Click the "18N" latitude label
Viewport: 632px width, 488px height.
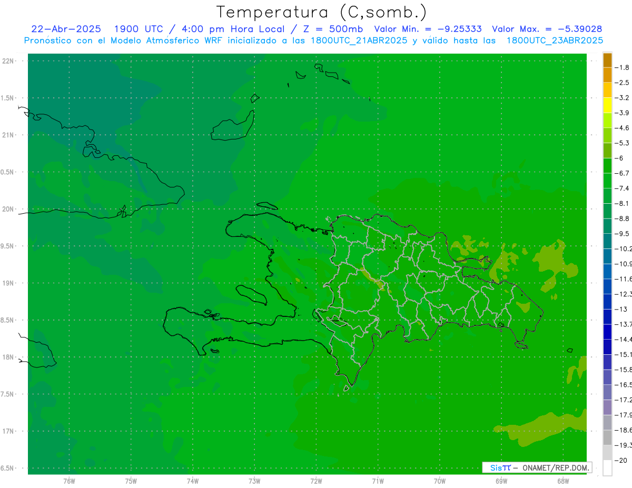coord(8,357)
